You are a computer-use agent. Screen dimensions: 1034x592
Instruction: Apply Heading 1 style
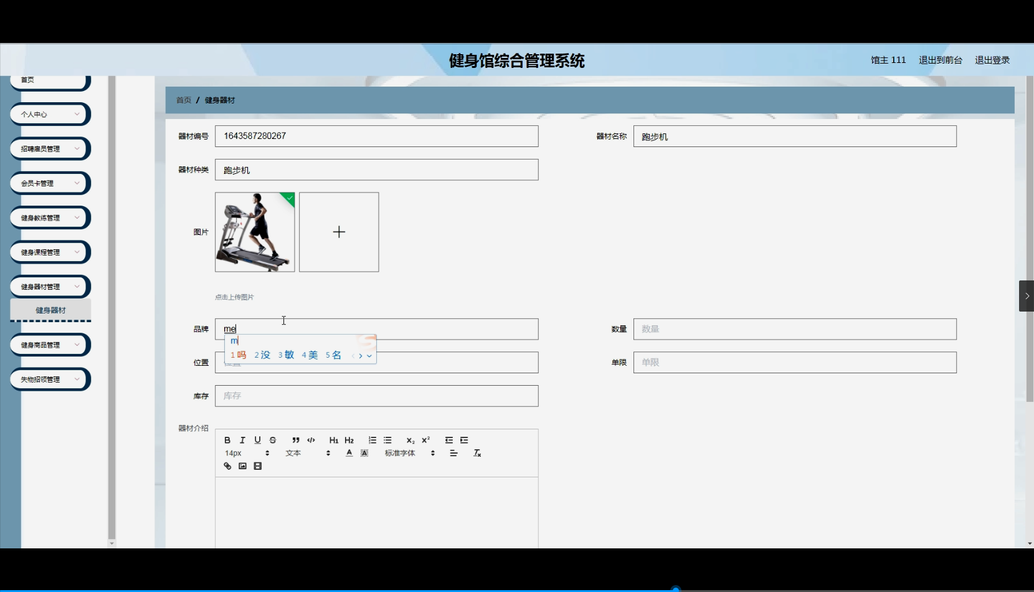coord(334,440)
